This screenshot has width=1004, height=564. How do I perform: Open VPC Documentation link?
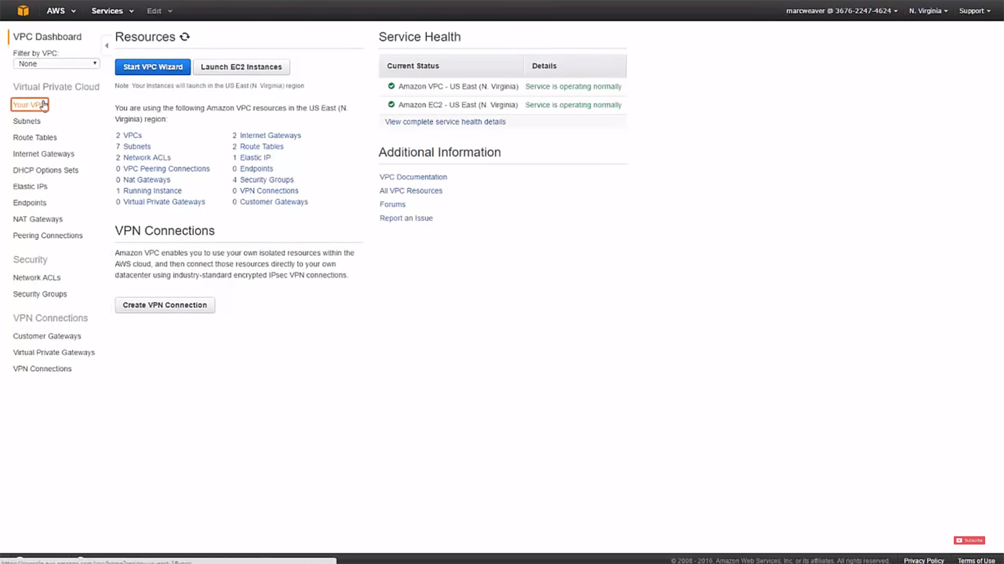pyautogui.click(x=413, y=177)
